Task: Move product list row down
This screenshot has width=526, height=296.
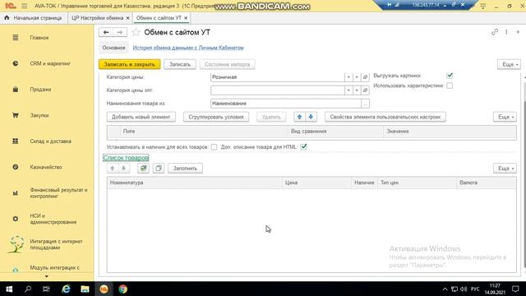Action: (x=123, y=168)
